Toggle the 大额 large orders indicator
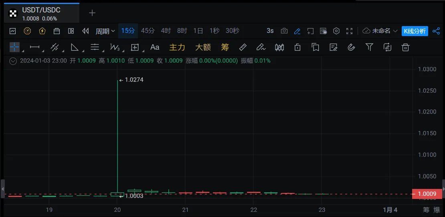This screenshot has height=217, width=445. pos(203,47)
